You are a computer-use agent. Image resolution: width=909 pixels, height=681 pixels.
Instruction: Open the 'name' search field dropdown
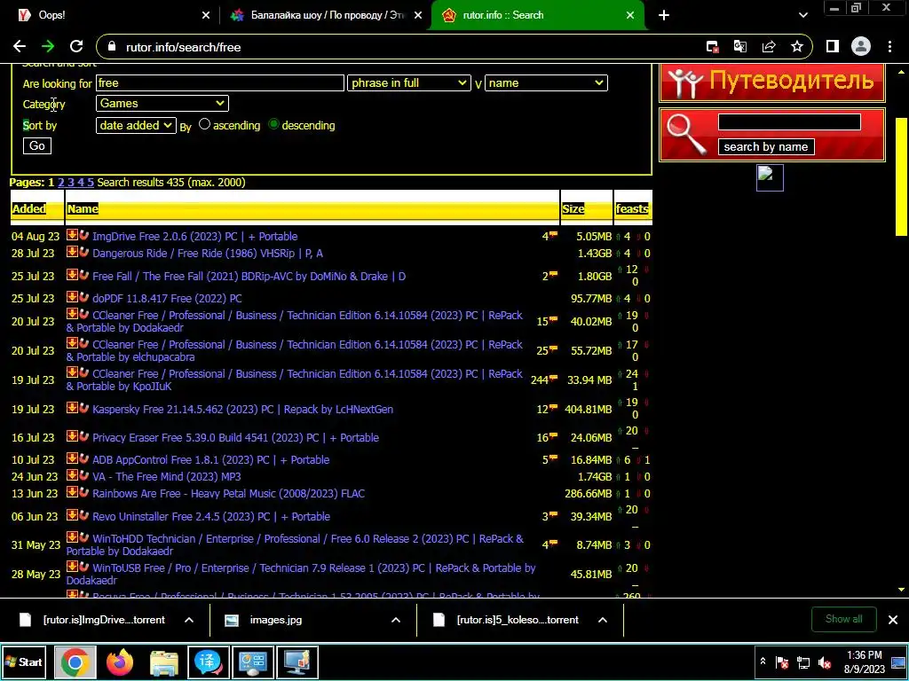point(546,82)
